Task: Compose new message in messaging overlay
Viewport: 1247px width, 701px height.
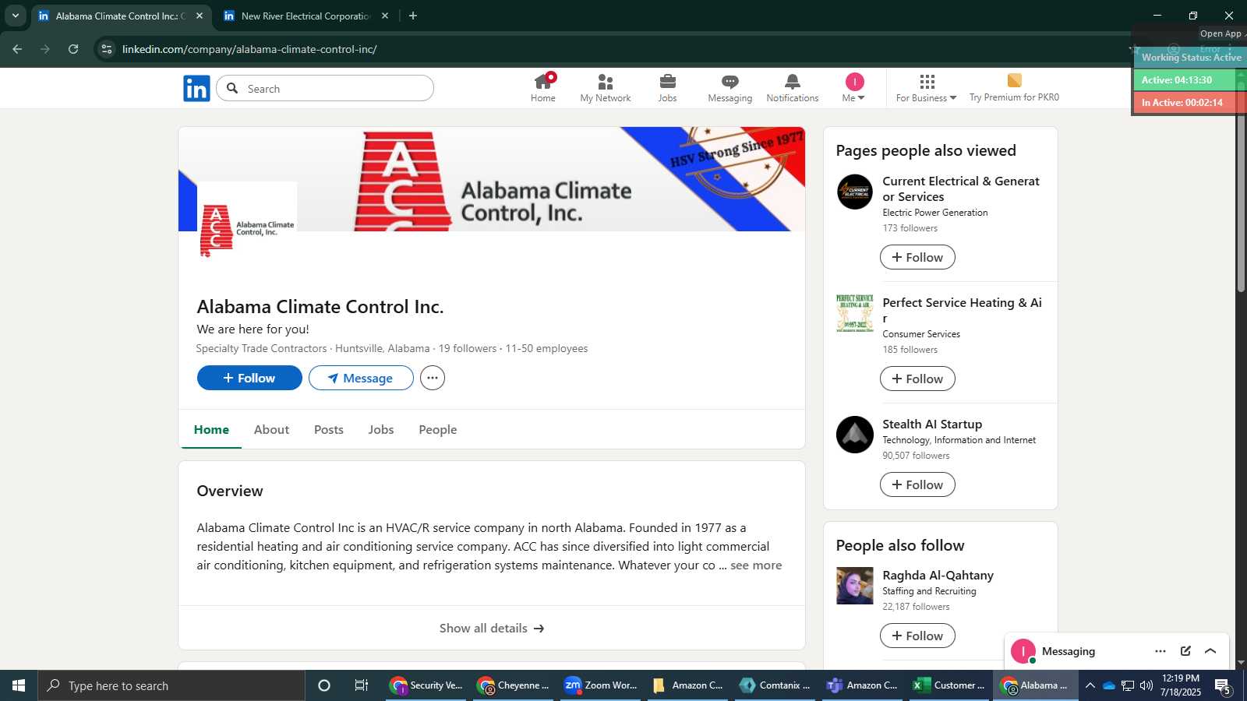Action: [x=1185, y=651]
